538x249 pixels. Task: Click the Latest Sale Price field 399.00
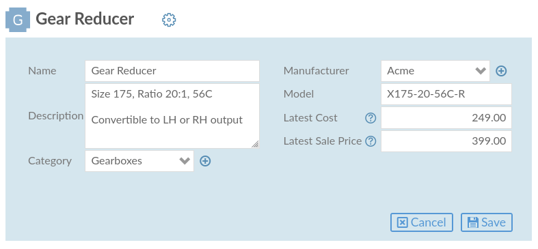(446, 141)
